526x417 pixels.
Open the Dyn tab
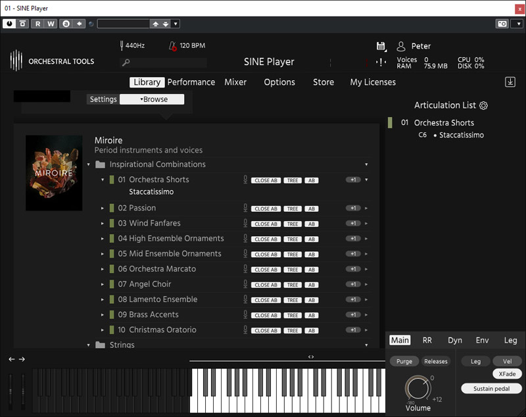tap(455, 340)
